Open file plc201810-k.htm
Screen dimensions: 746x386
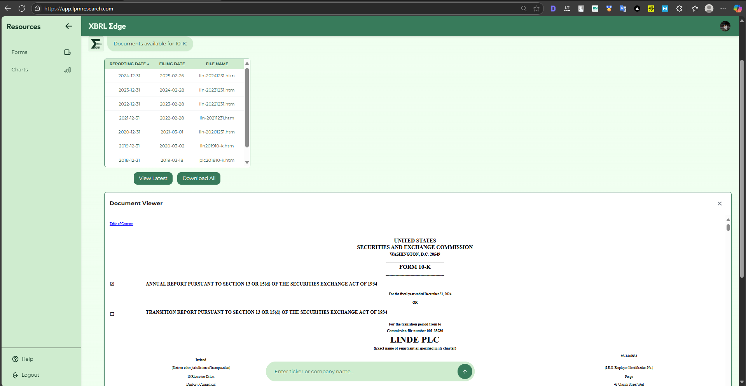217,160
